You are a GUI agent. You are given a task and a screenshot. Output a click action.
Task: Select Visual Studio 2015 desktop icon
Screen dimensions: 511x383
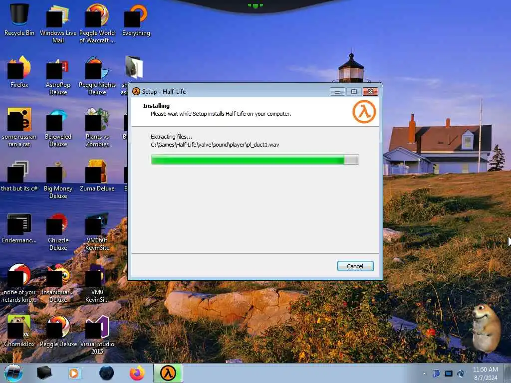point(97,334)
